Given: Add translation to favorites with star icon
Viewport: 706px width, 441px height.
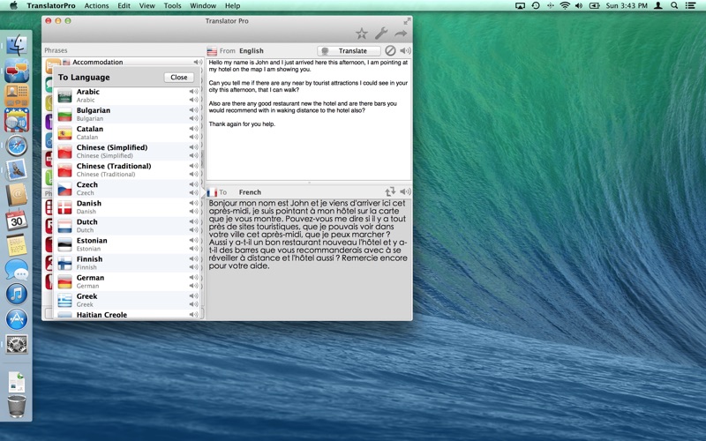Looking at the screenshot, I should [x=362, y=34].
